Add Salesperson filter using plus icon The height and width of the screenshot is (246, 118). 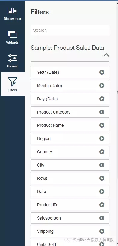coord(102,218)
